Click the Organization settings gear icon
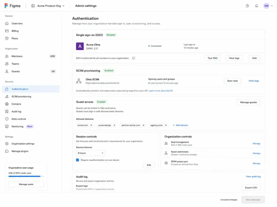 coord(7,144)
